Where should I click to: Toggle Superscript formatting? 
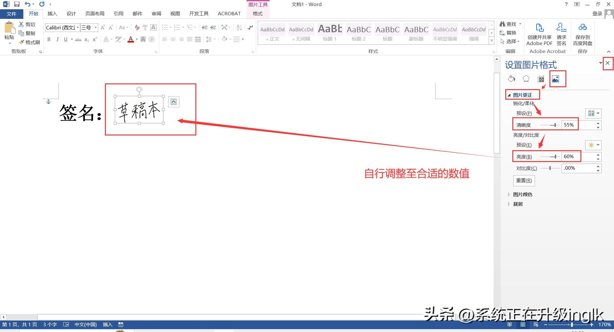pyautogui.click(x=95, y=39)
